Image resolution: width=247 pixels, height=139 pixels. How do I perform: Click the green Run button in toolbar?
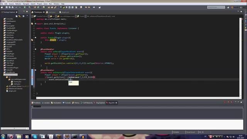(x=25, y=7)
